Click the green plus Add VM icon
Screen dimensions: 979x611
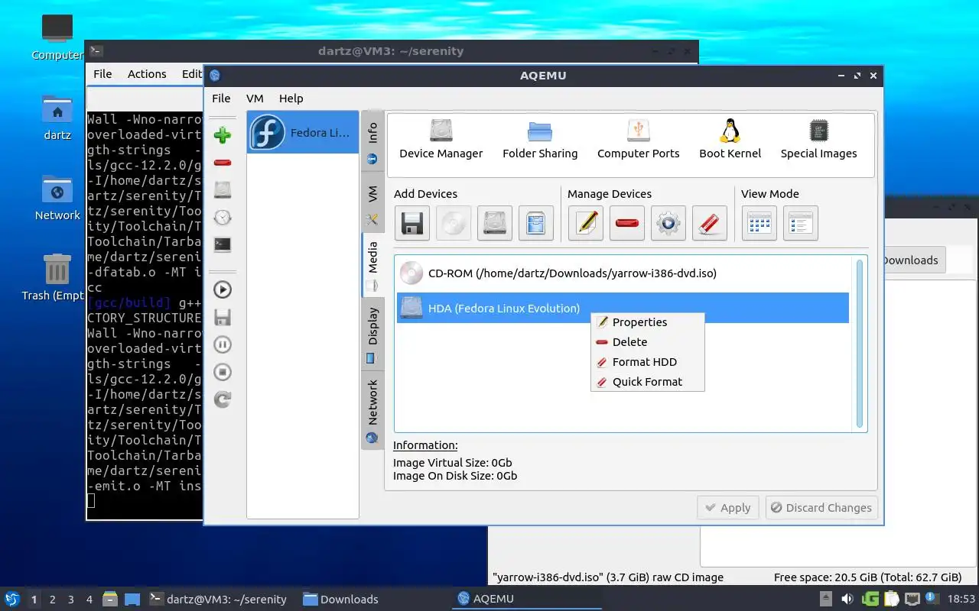click(x=223, y=135)
